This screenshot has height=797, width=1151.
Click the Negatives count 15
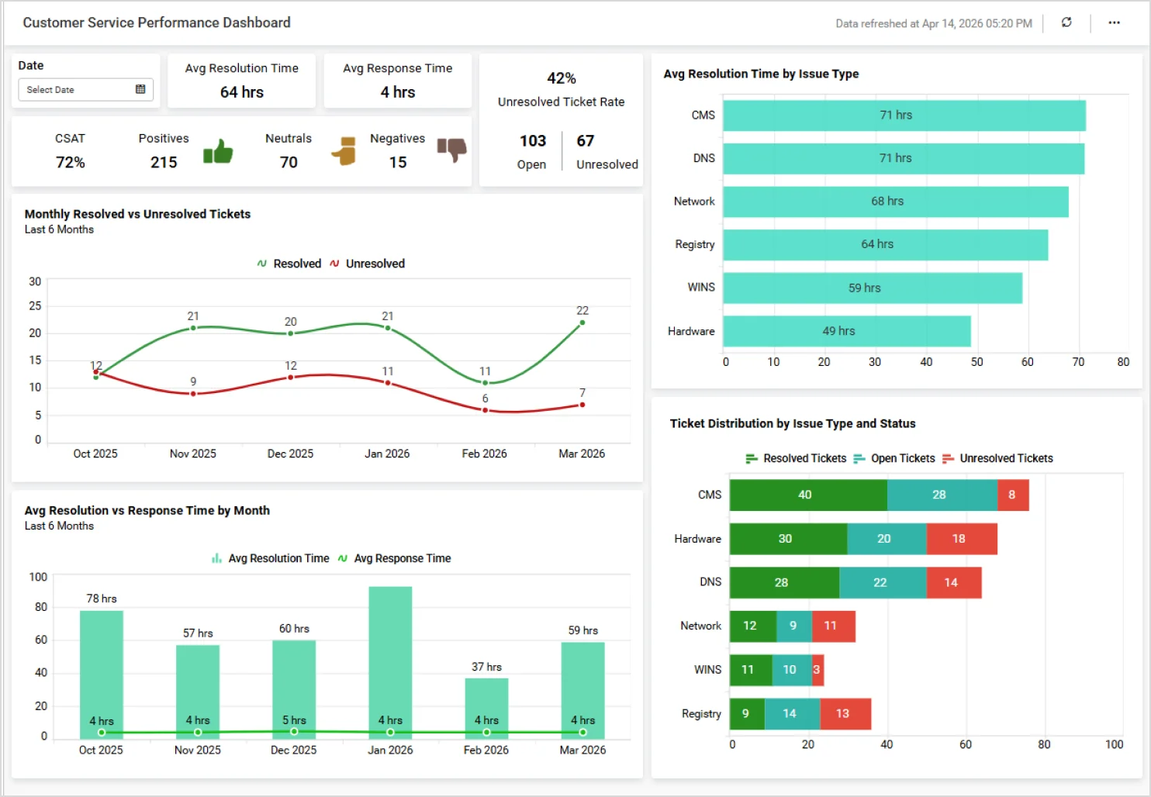coord(398,162)
